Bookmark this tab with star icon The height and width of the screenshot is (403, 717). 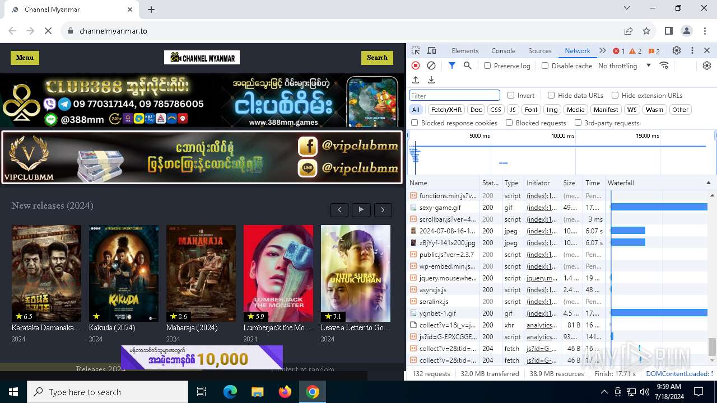pos(646,31)
